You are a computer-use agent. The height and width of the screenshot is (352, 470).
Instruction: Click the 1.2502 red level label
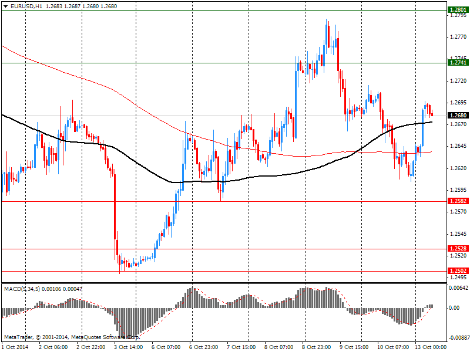coord(458,271)
